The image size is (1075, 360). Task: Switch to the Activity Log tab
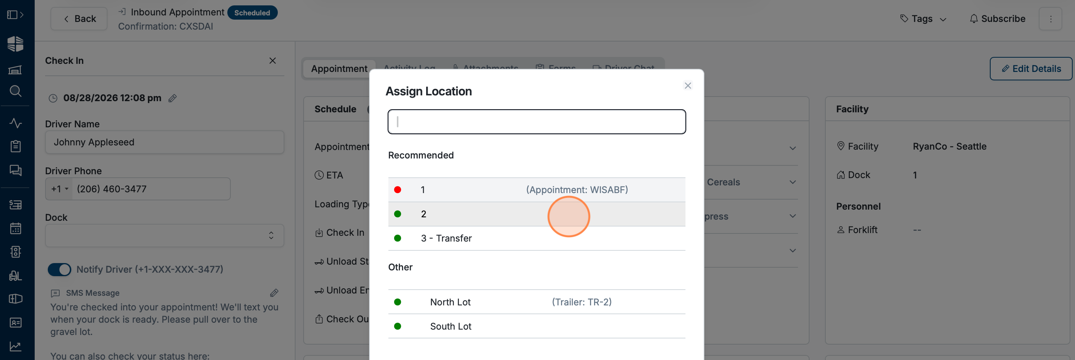409,68
